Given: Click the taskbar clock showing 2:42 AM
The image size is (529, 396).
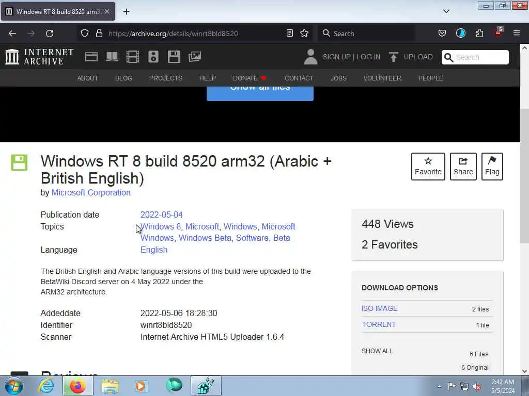Looking at the screenshot, I should [x=503, y=386].
